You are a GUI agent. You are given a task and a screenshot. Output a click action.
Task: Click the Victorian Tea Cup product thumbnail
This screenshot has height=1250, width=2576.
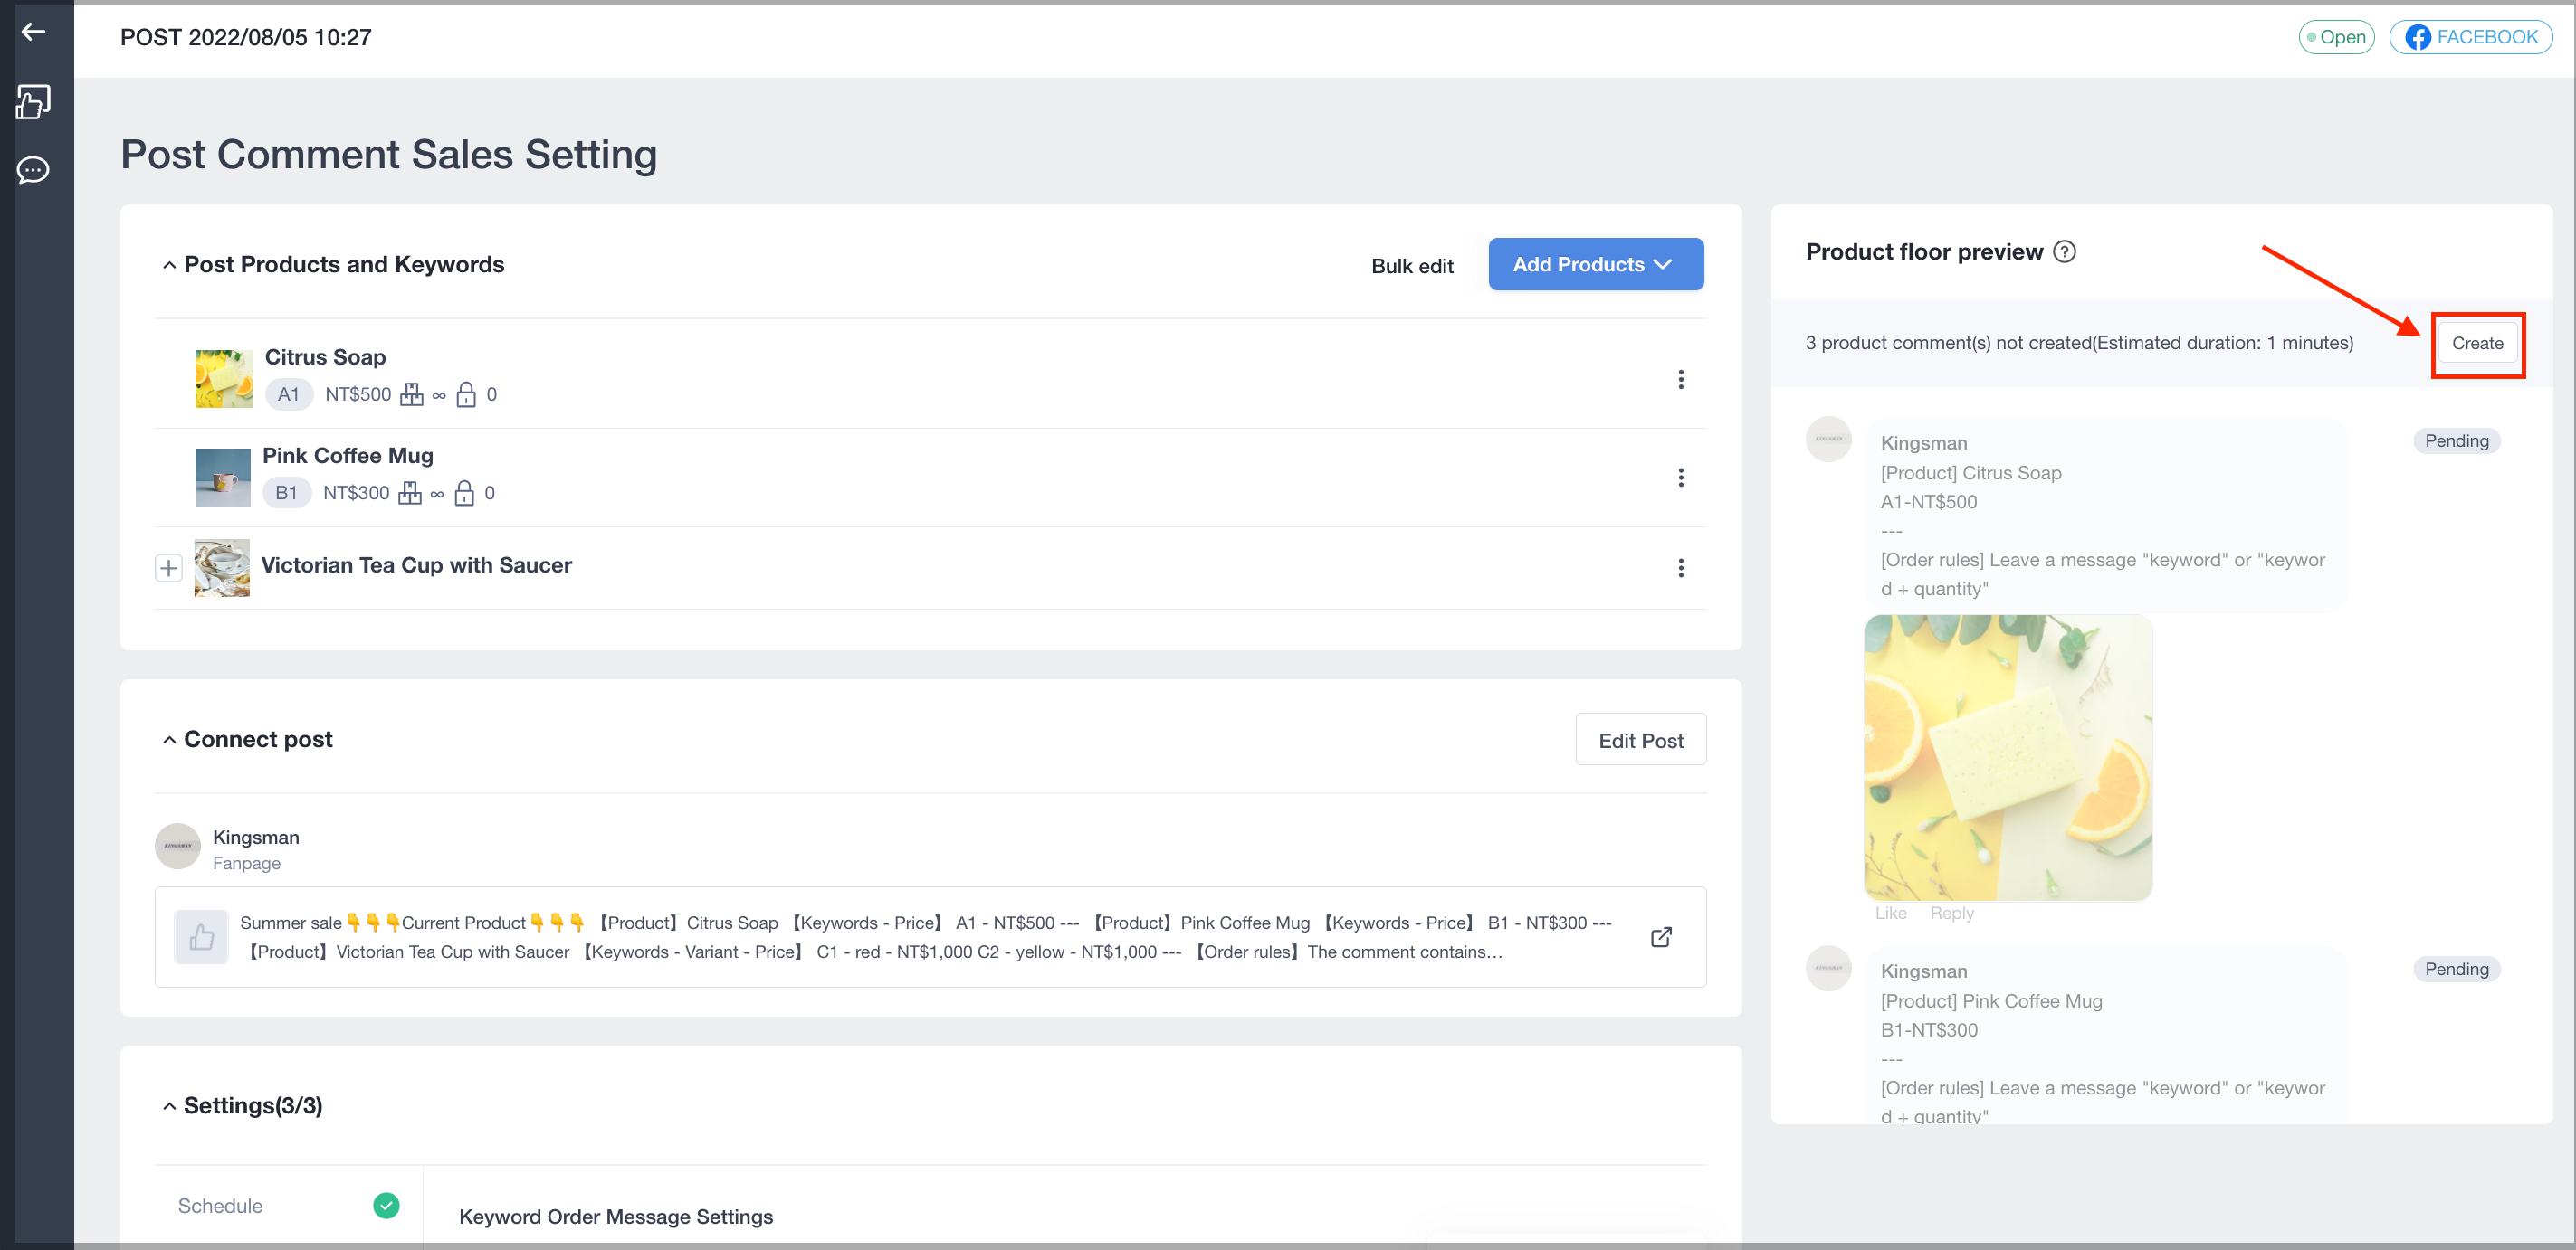[x=221, y=567]
